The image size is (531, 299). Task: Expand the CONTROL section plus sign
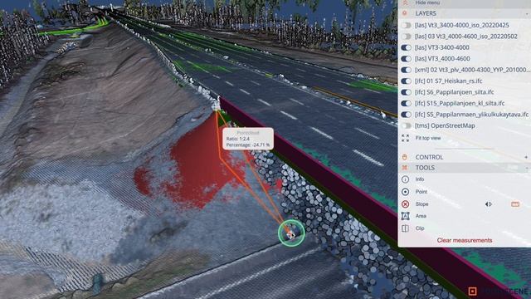(x=526, y=157)
